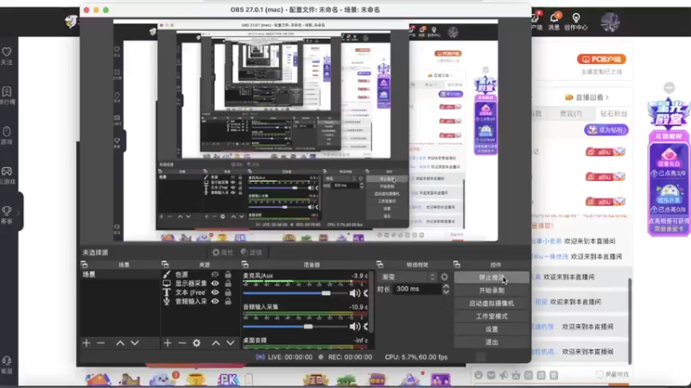
Task: Open transition properties gear next to 渐变
Action: (444, 277)
